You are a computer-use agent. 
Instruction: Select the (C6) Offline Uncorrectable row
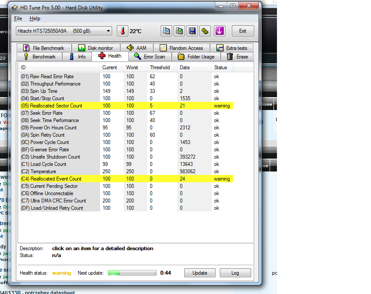pos(127,193)
